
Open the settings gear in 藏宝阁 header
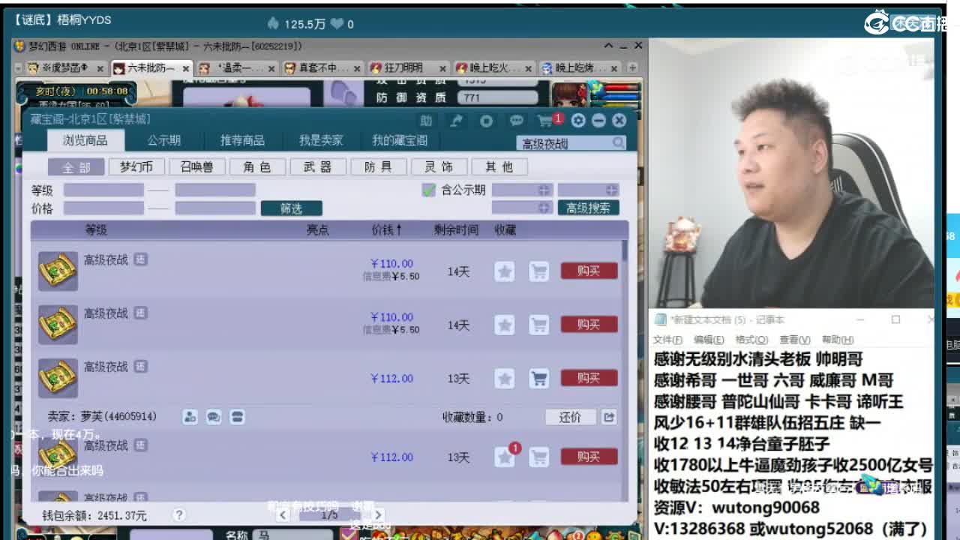point(578,121)
